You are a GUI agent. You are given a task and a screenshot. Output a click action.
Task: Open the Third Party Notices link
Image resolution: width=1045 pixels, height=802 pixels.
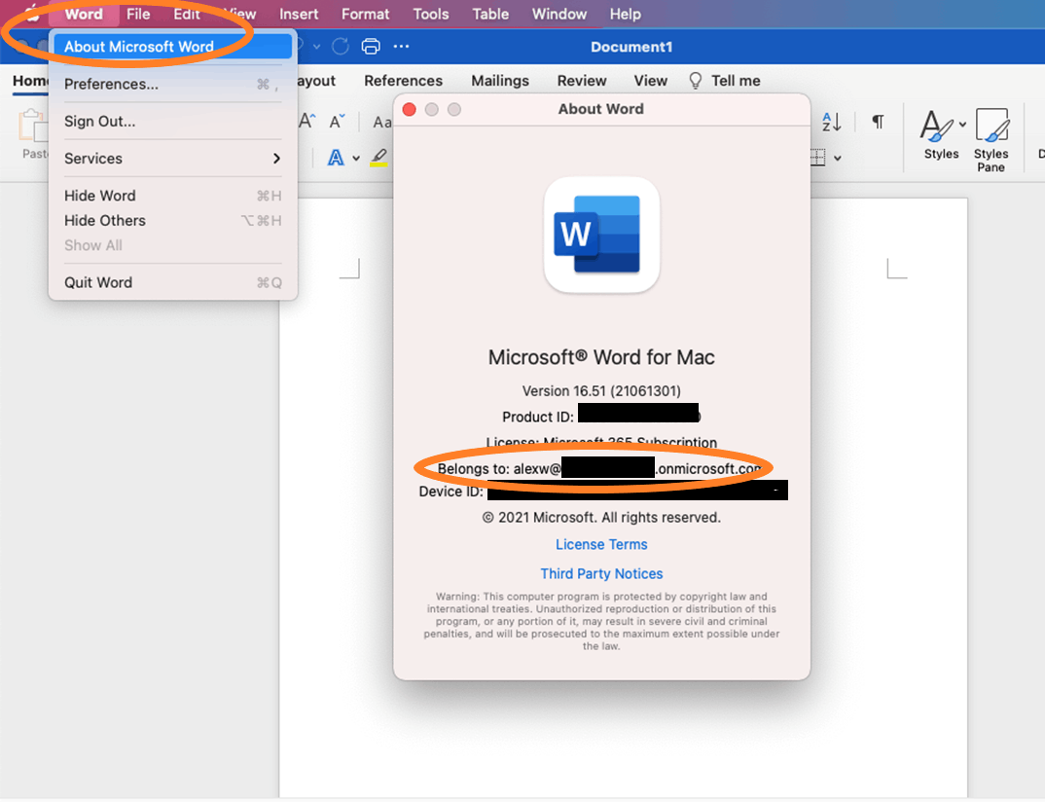[x=602, y=574]
